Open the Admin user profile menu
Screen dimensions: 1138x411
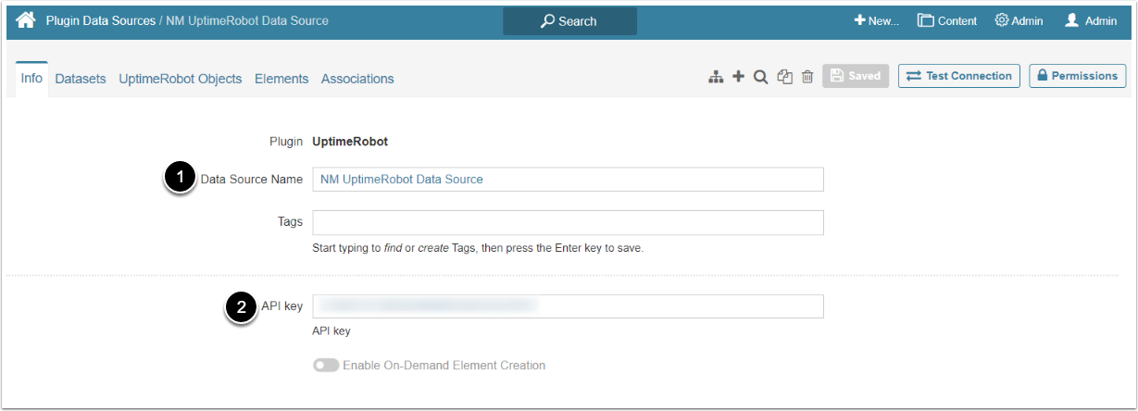pos(1091,20)
